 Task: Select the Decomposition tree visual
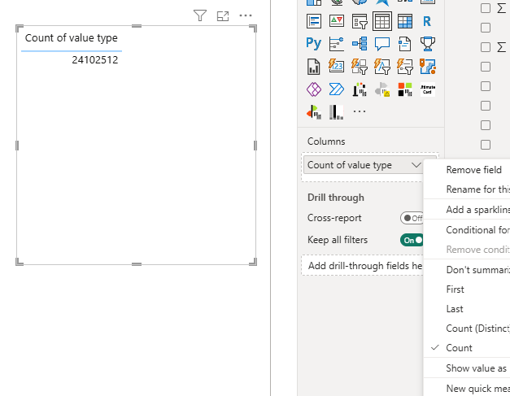point(359,44)
